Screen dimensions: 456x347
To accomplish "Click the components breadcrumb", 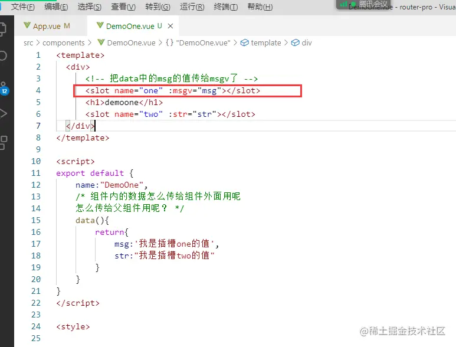I will (x=63, y=43).
